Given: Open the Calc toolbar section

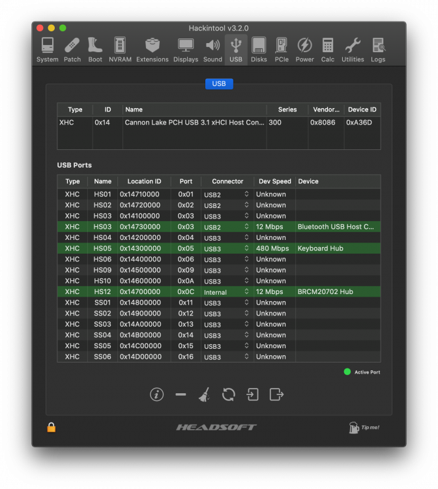Looking at the screenshot, I should [x=328, y=50].
